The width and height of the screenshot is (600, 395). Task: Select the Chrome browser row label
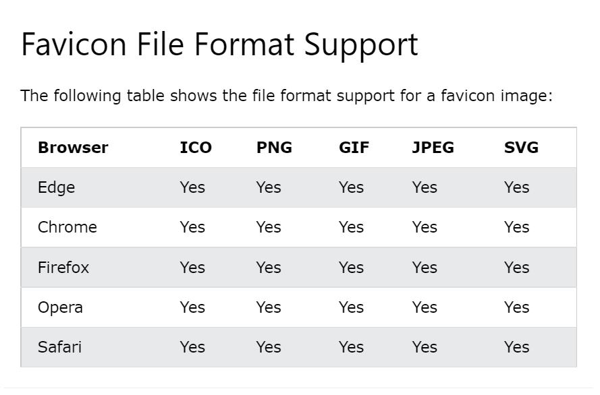(67, 227)
